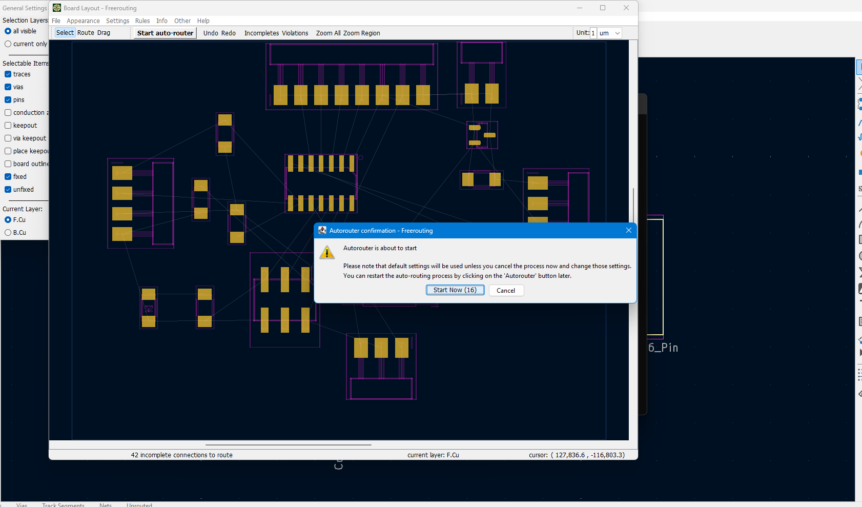Minimize the Board Layout window

tap(580, 8)
